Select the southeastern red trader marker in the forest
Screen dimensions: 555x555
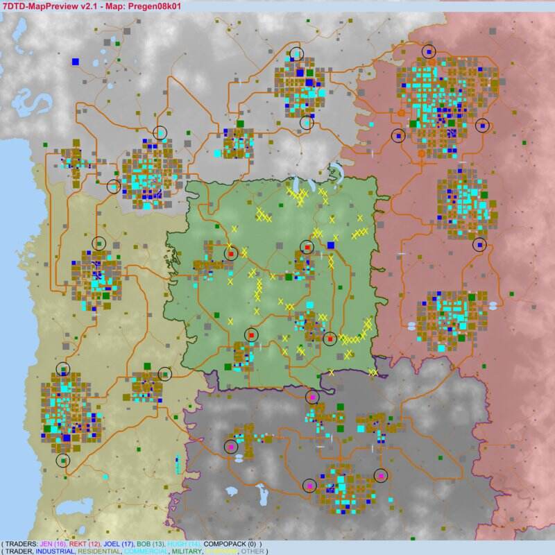click(330, 339)
